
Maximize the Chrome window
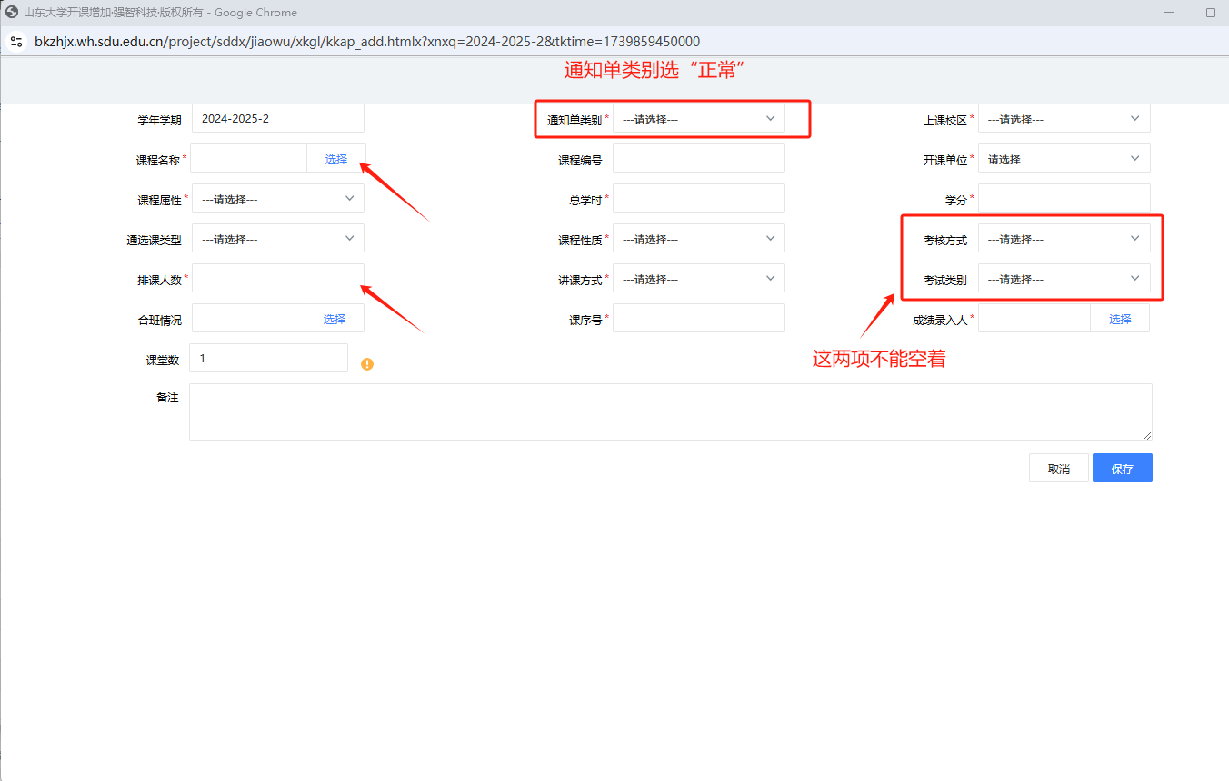click(1210, 13)
